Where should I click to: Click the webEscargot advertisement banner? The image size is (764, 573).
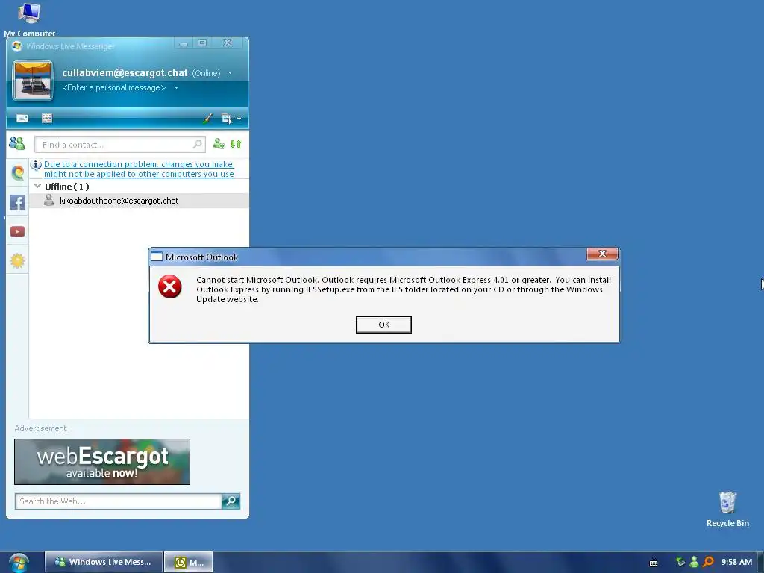tap(102, 462)
